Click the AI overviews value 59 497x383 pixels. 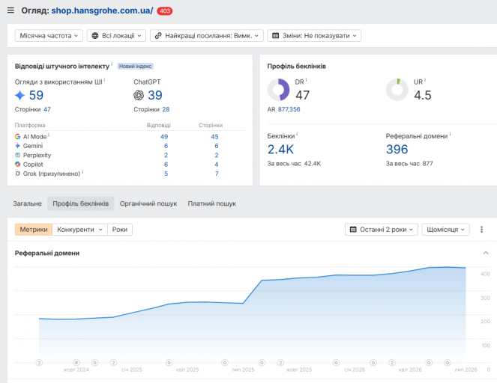tap(36, 95)
